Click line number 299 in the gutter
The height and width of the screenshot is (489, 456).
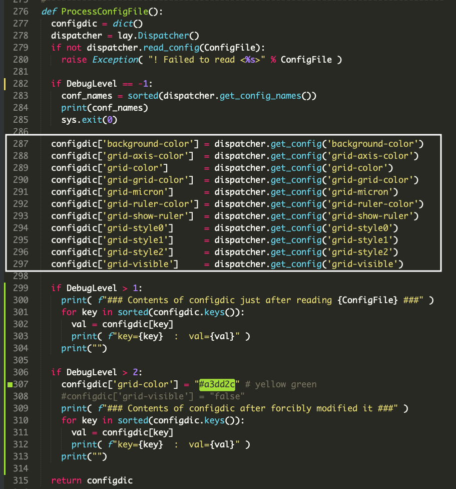coord(21,288)
